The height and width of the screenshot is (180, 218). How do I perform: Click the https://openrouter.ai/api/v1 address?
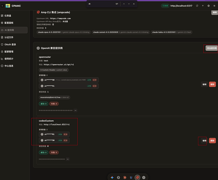[59, 64]
